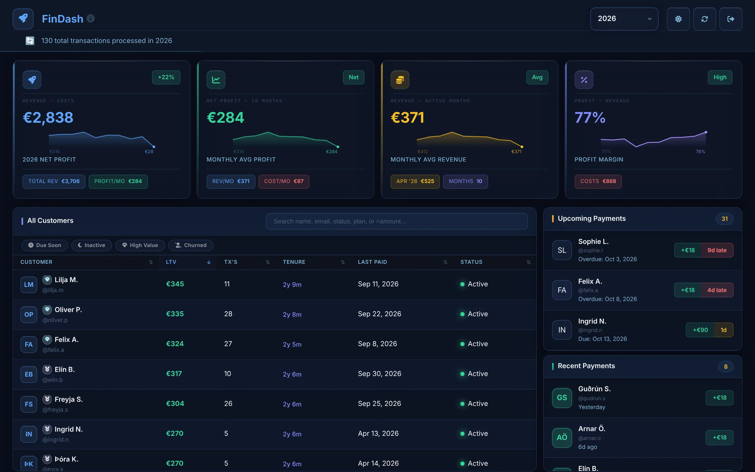Screen dimensions: 755x472
Task: Click the OP avatar for Oliver P.
Action: [29, 315]
